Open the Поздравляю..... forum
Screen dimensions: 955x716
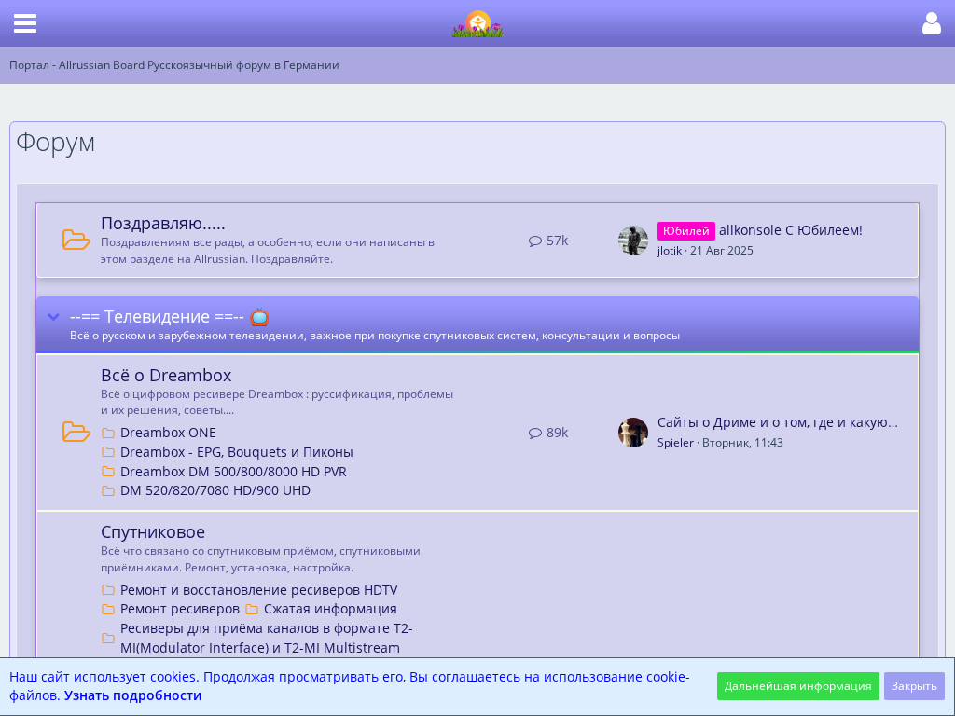[163, 224]
